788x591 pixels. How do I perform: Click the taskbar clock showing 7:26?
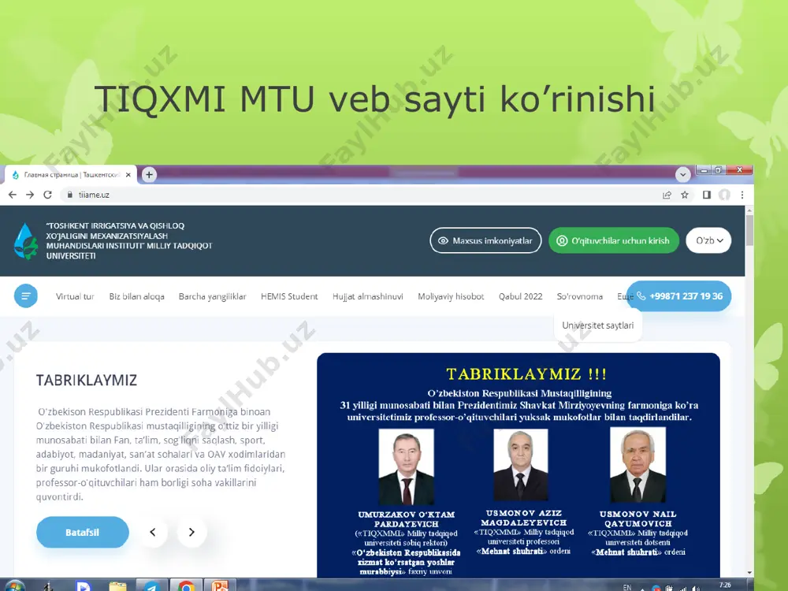(x=725, y=585)
